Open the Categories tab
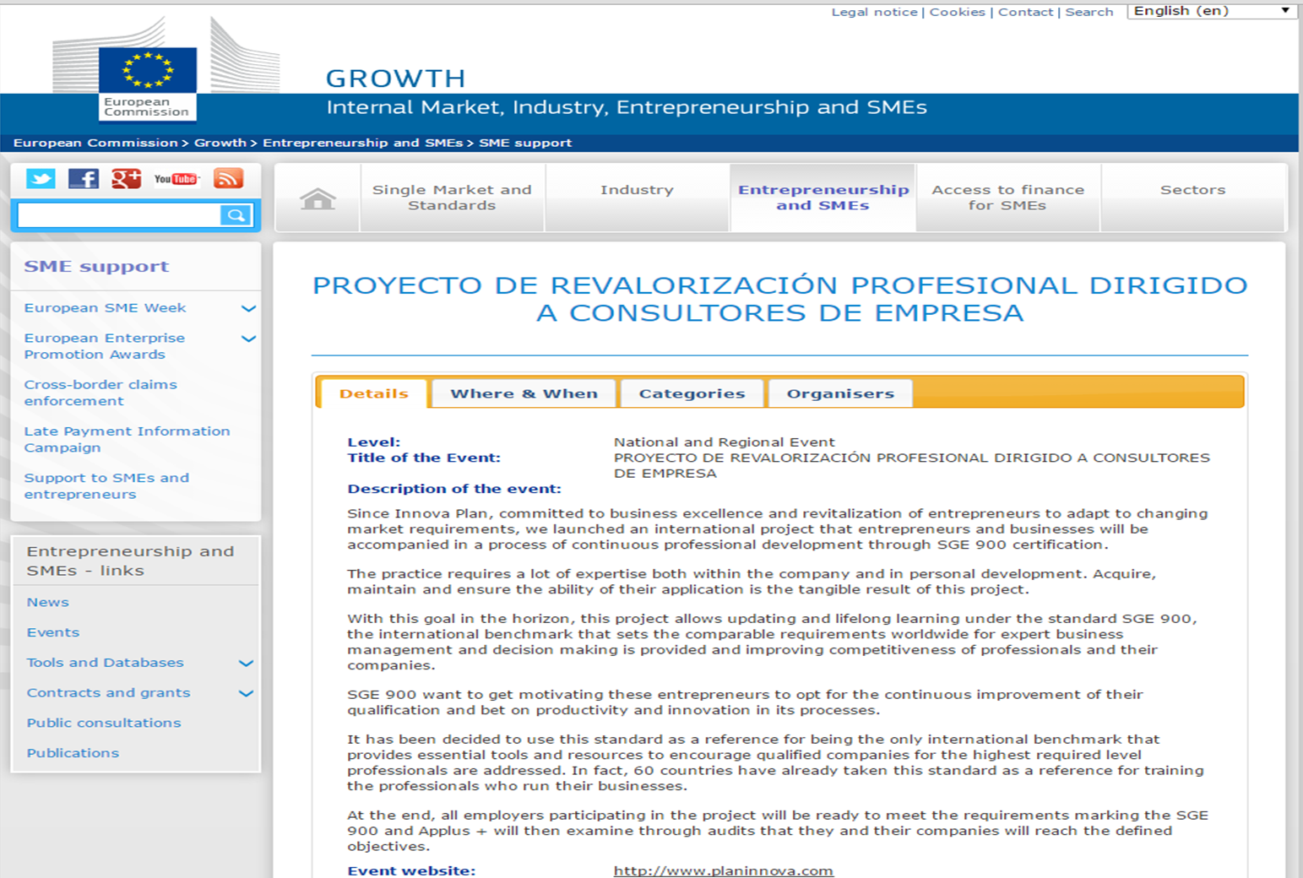This screenshot has height=878, width=1303. [x=692, y=393]
